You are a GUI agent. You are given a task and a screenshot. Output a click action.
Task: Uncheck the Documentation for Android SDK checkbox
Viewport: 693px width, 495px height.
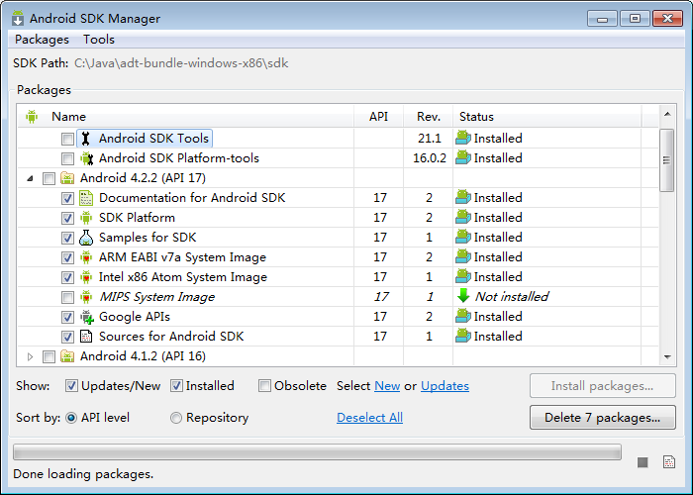67,198
